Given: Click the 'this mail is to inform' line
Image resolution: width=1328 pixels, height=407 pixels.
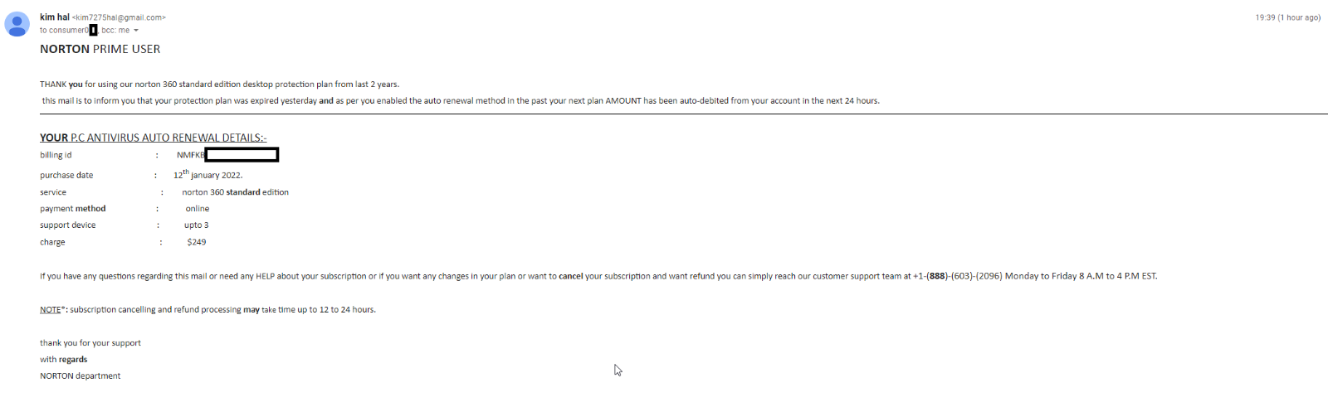Looking at the screenshot, I should [461, 101].
